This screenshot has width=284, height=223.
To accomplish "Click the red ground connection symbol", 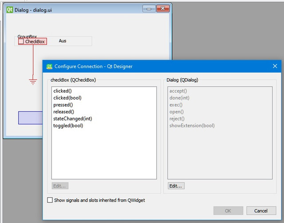I will coord(33,81).
